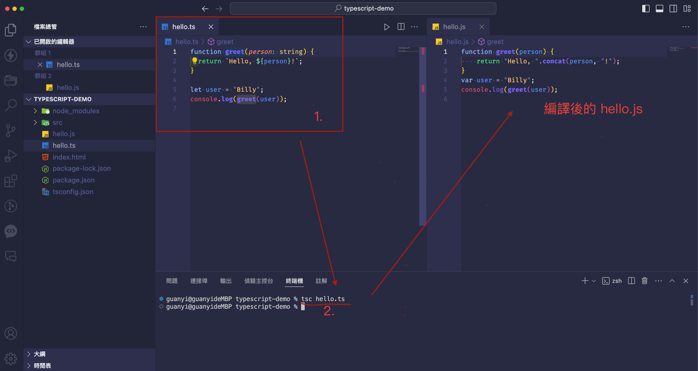Screen dimensions: 698x371
Task: Close the hello.js editor tab
Action: pyautogui.click(x=481, y=27)
